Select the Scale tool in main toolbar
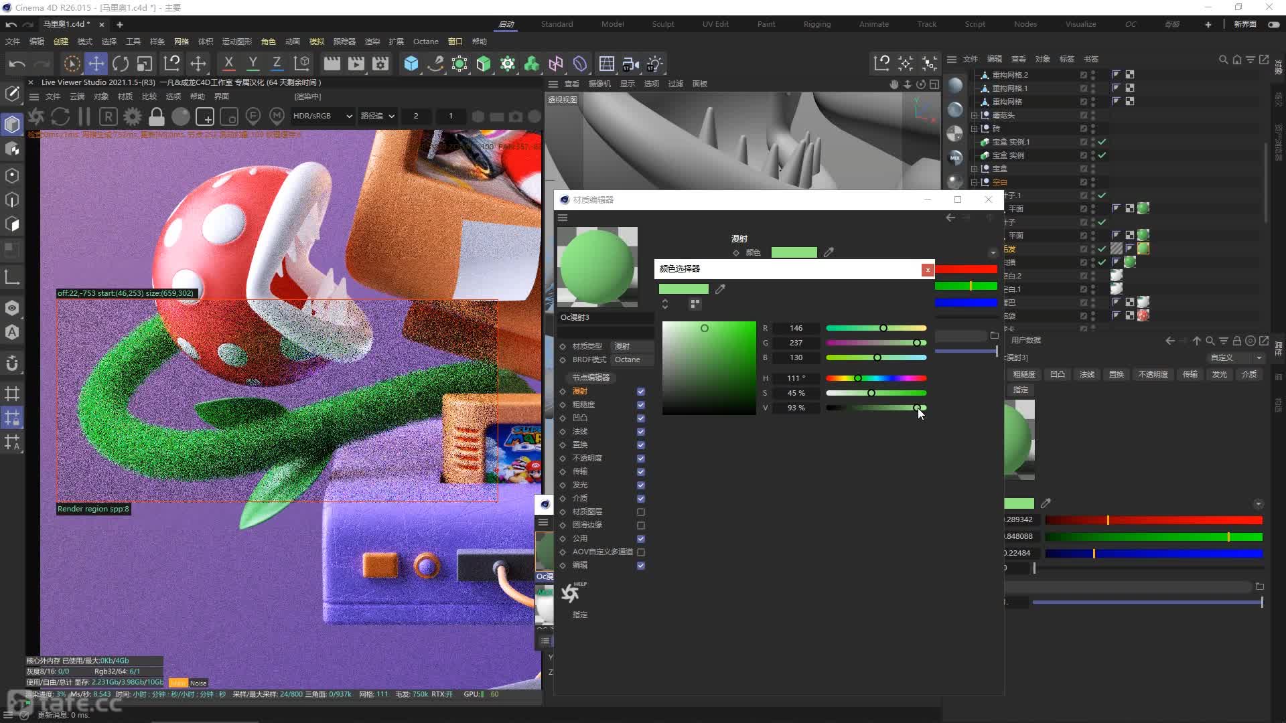 (x=145, y=64)
